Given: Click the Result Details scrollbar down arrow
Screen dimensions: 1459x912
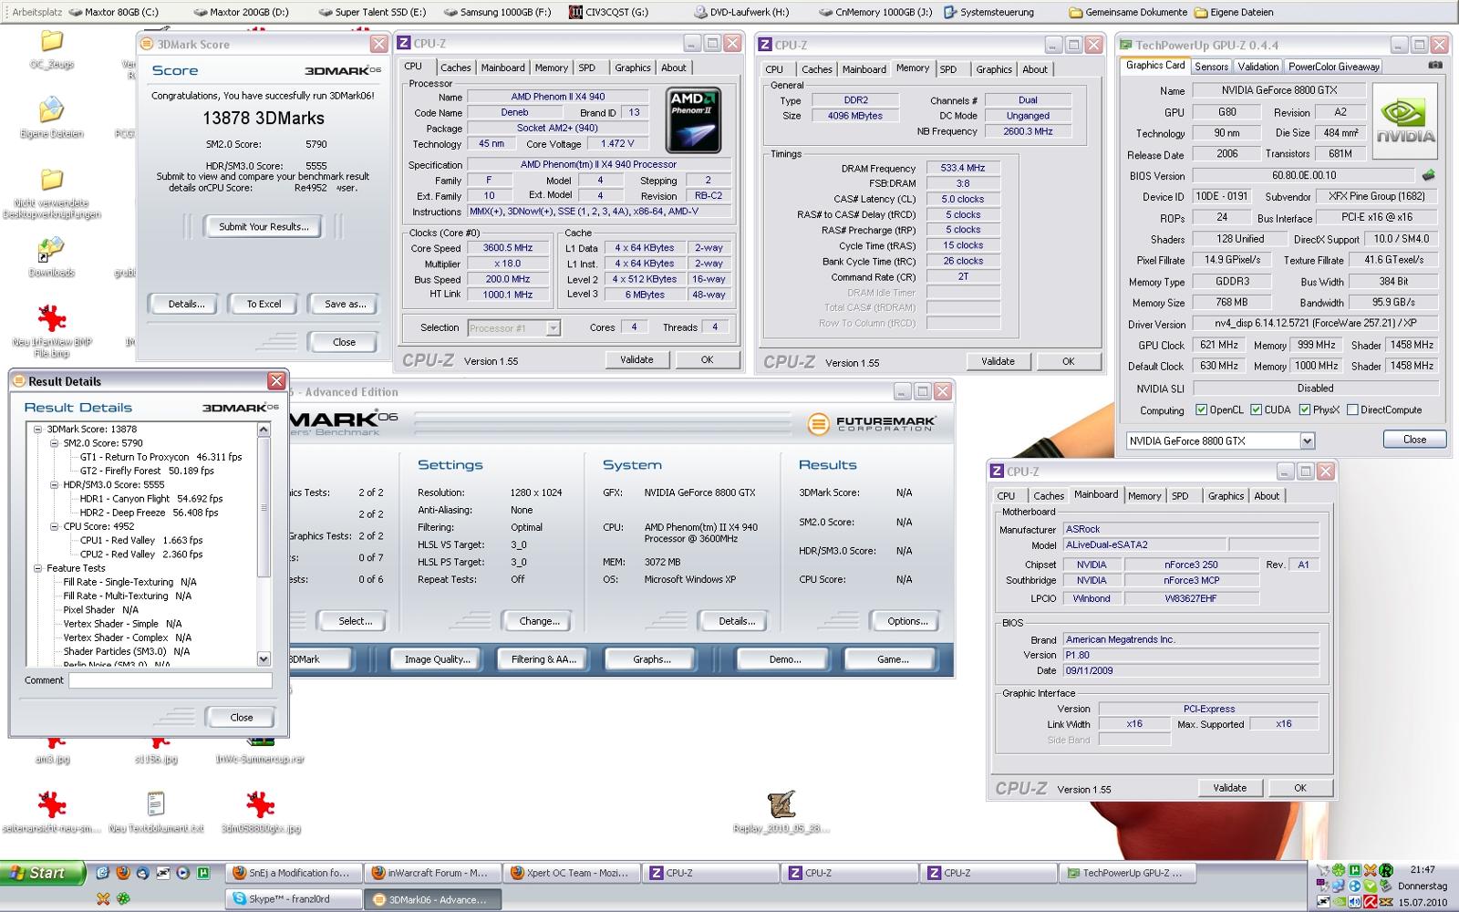Looking at the screenshot, I should point(264,658).
